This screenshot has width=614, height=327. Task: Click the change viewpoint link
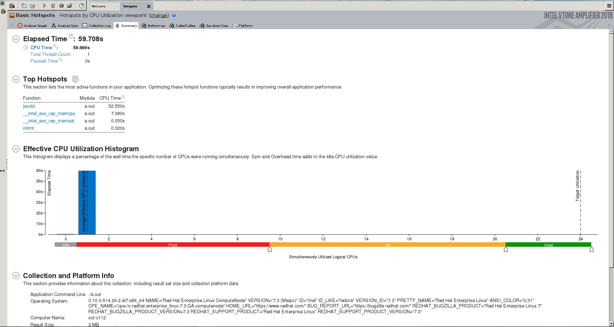(159, 15)
